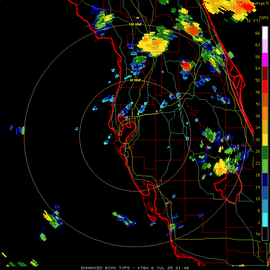Click the legend value "50"
Image resolution: width=270 pixels, height=270 pixels.
click(258, 80)
